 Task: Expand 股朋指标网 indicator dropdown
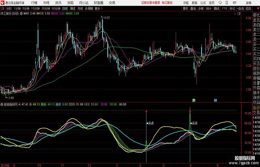pyautogui.click(x=2, y=104)
